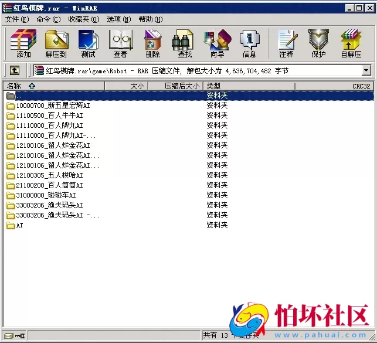Sort by the CRC32 column header
The image size is (377, 343).
click(x=334, y=86)
